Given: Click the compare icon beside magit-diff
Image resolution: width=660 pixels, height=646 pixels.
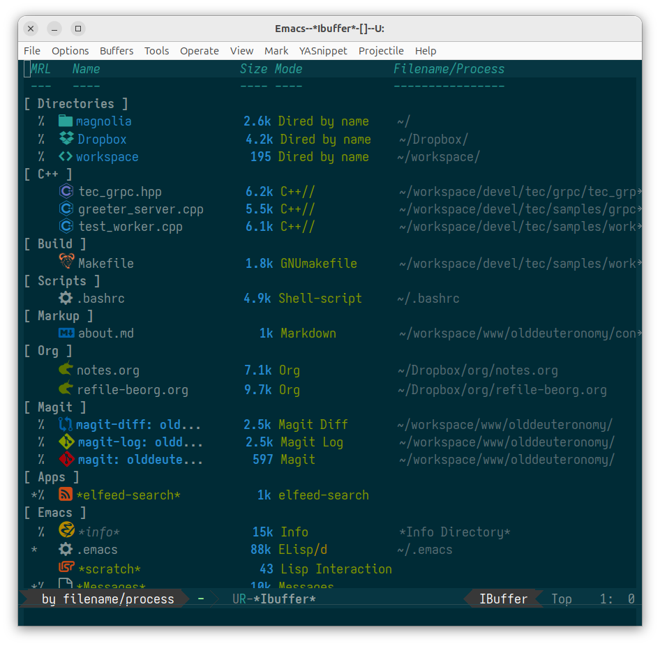Looking at the screenshot, I should 66,423.
